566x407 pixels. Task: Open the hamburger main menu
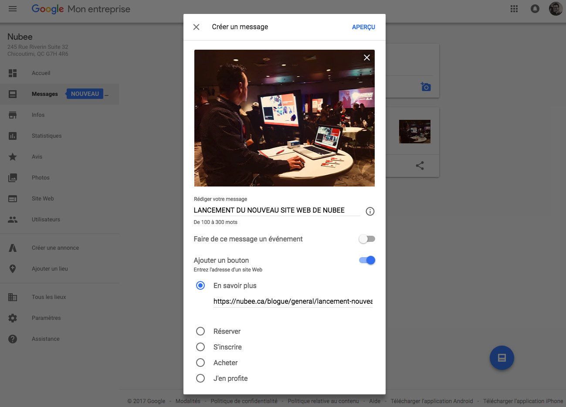[13, 9]
